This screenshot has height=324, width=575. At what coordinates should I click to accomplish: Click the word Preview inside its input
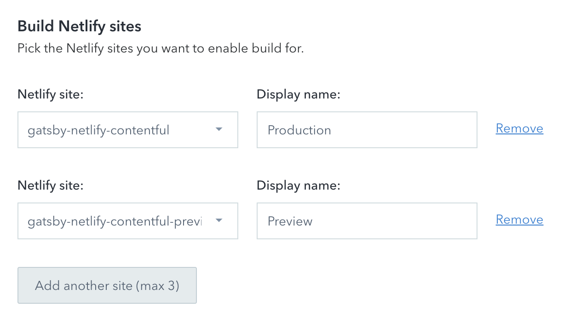290,221
